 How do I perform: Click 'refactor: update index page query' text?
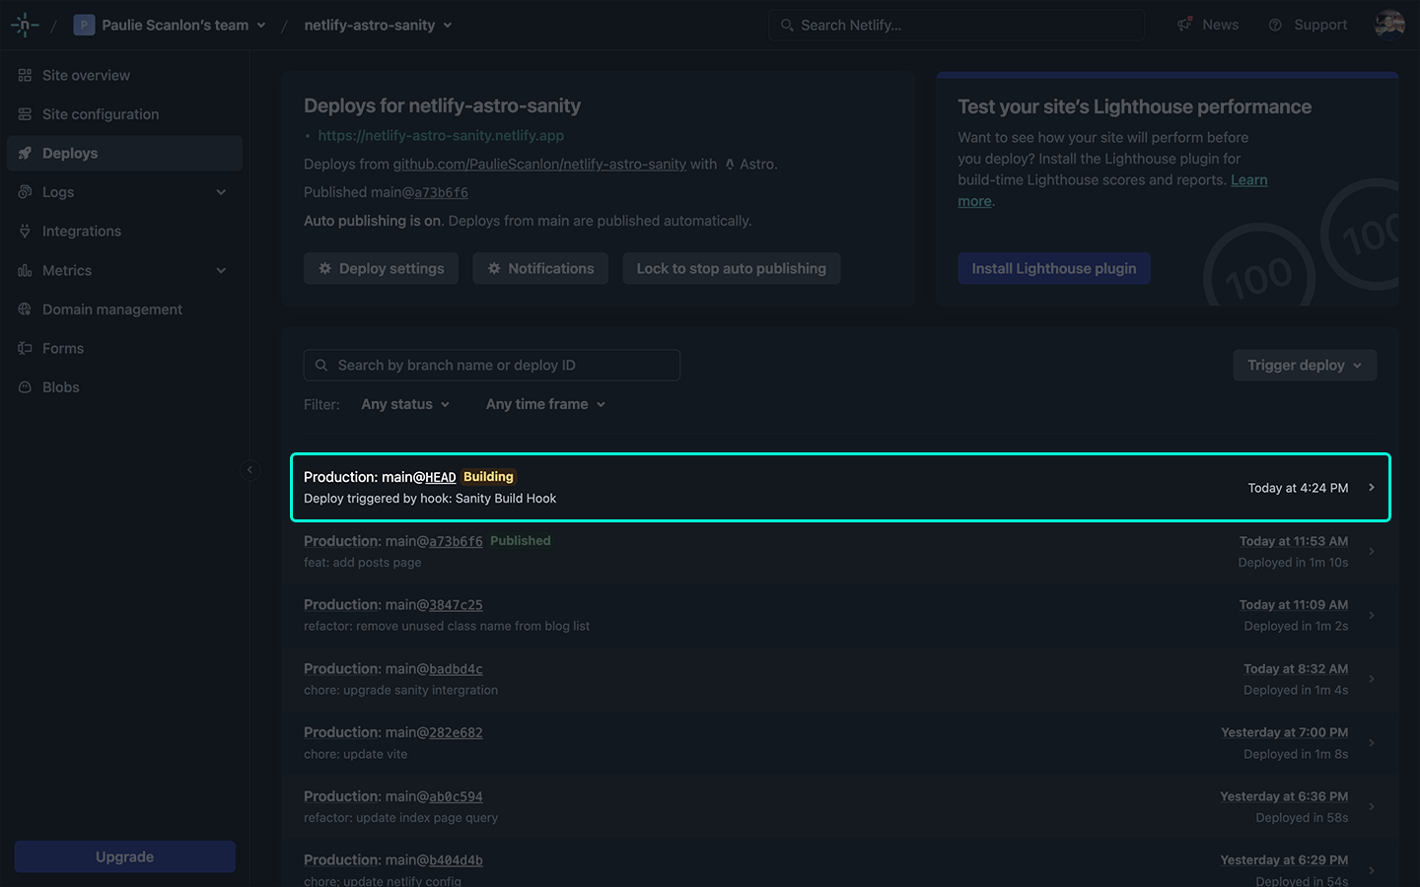400,818
